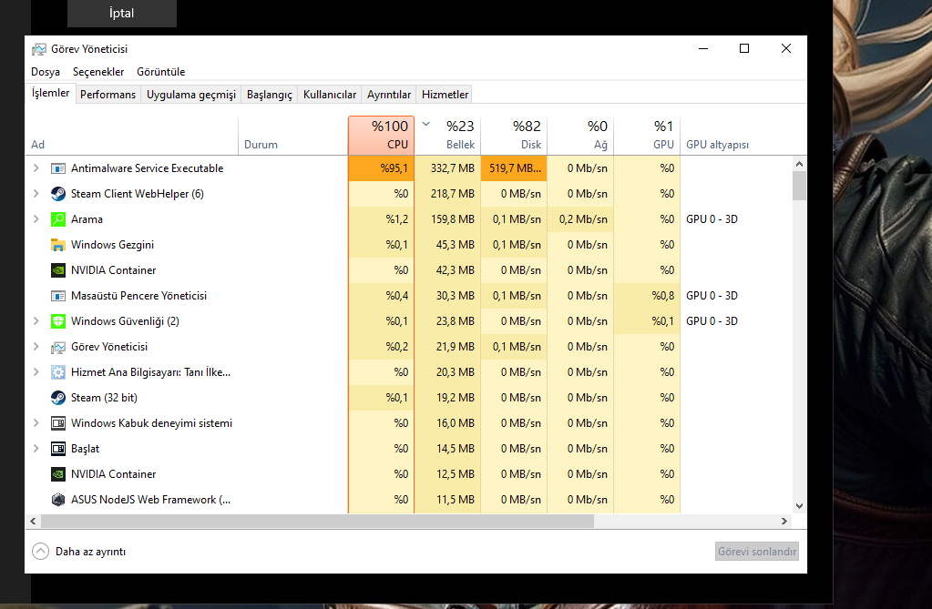Select the %0,8 GPU cell

click(x=647, y=296)
